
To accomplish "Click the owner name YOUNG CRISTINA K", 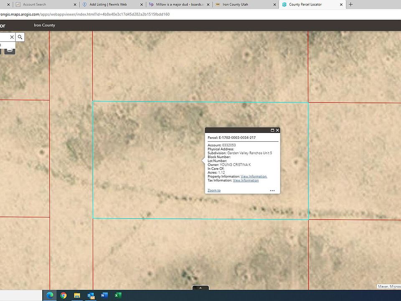I will 235,165.
